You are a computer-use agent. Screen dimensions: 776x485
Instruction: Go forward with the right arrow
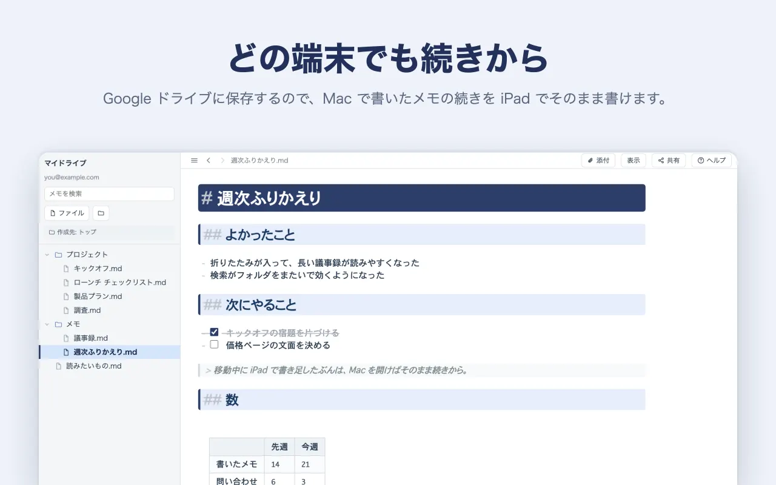click(222, 161)
